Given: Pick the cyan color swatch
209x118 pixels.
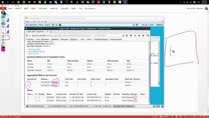Looking at the screenshot, I should point(2,46).
